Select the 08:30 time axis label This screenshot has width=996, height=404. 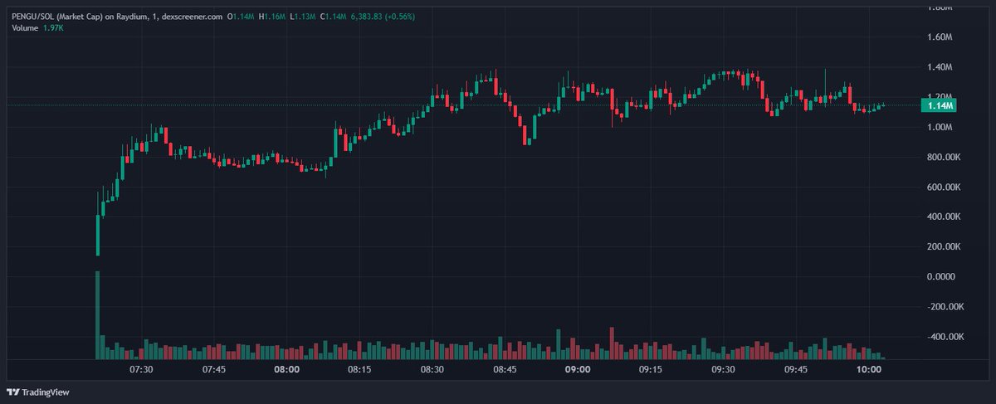[432, 369]
